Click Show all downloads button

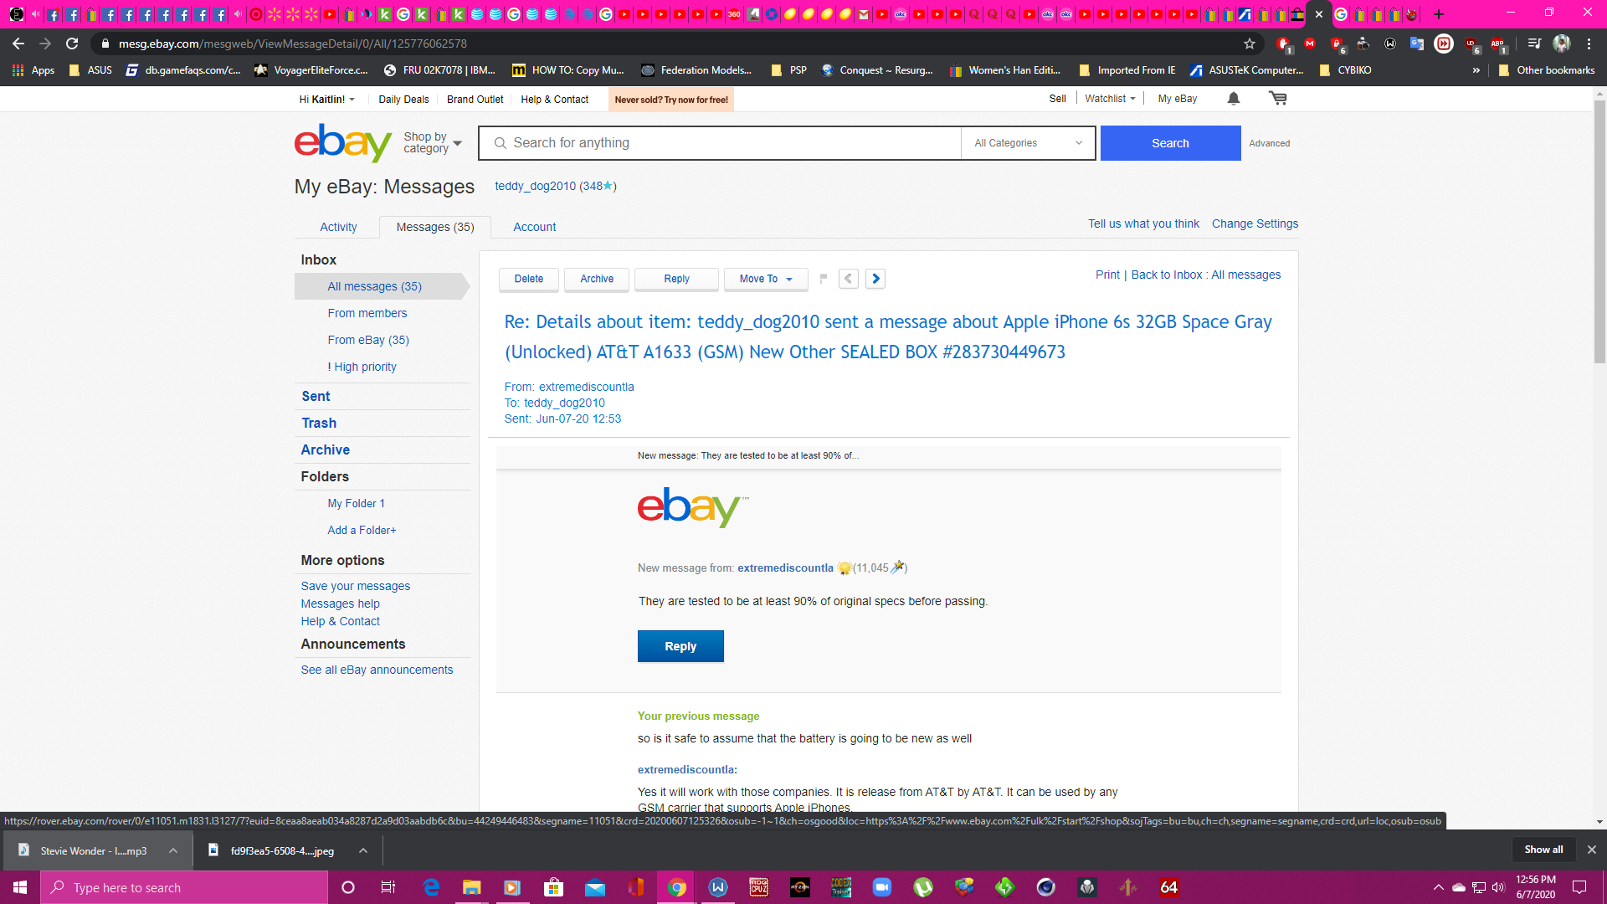[x=1543, y=850]
